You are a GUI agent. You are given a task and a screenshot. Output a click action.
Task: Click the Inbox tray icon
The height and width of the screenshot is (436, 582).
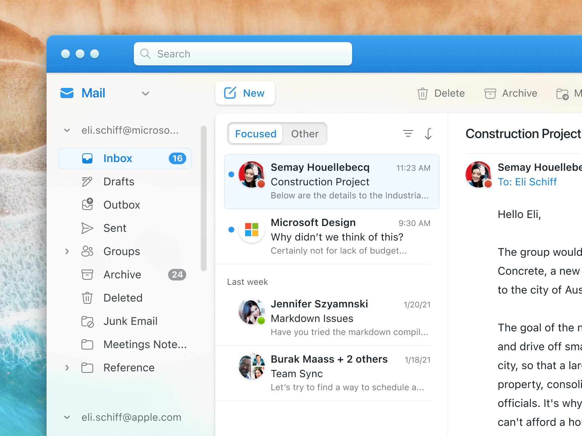[x=87, y=158]
